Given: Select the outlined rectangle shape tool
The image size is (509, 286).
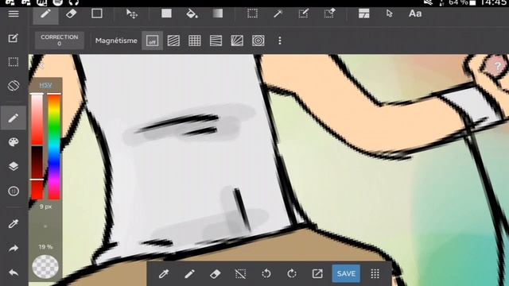Looking at the screenshot, I should click(x=97, y=14).
